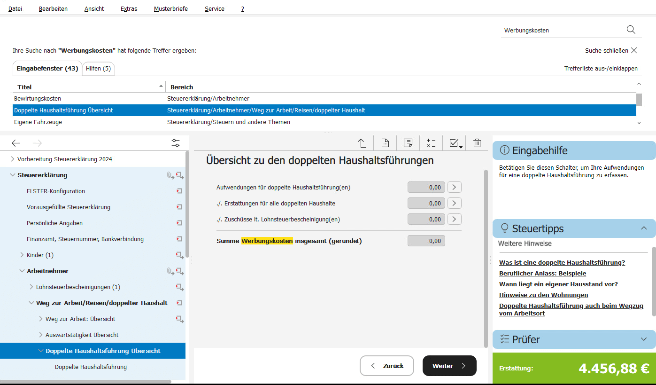656x385 pixels.
Task: Collapse the Steuertipps panel chevron
Action: (644, 228)
